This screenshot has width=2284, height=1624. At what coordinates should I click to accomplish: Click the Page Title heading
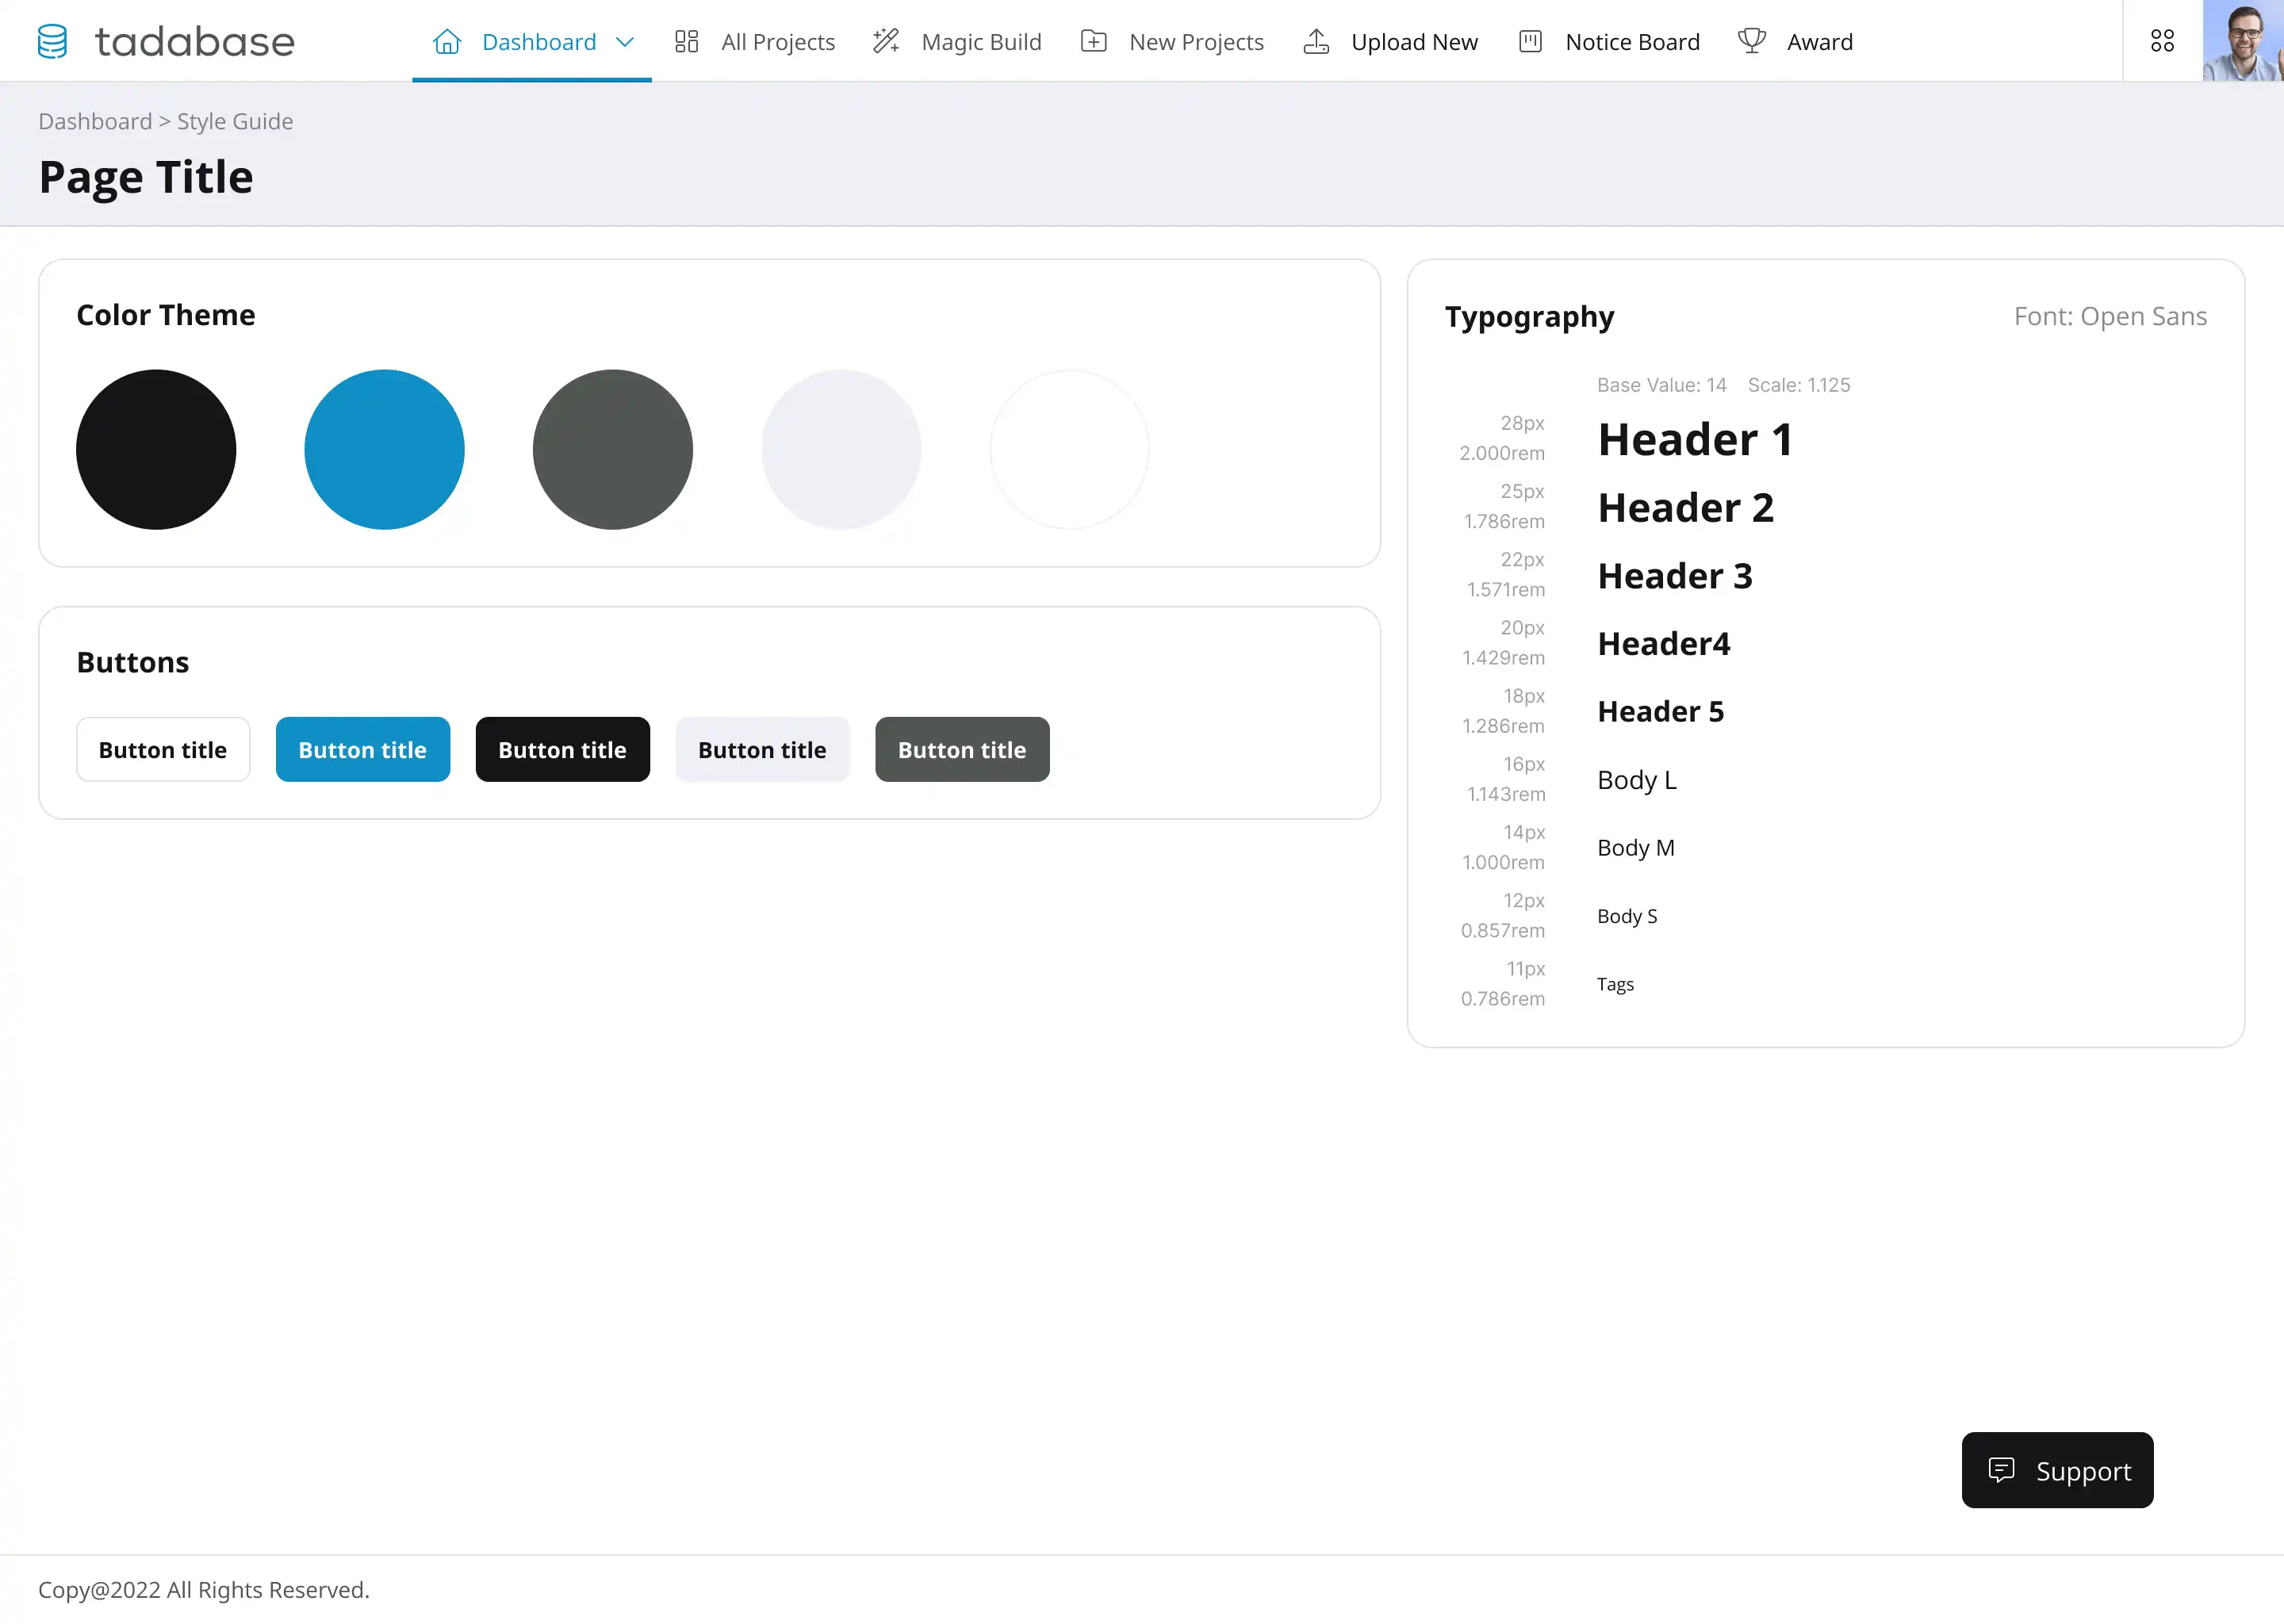(x=146, y=177)
